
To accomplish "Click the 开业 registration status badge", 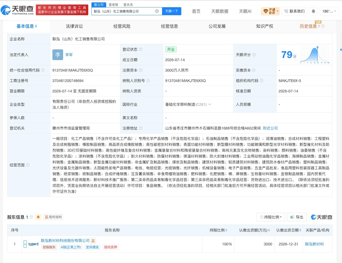I will pyautogui.click(x=171, y=49).
